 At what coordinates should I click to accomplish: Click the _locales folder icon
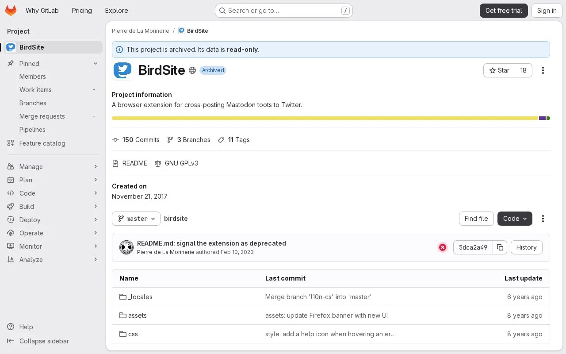click(x=123, y=297)
